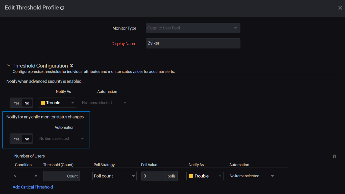Open Notify As dropdown for advanced security
This screenshot has height=194, width=345.
click(x=57, y=103)
